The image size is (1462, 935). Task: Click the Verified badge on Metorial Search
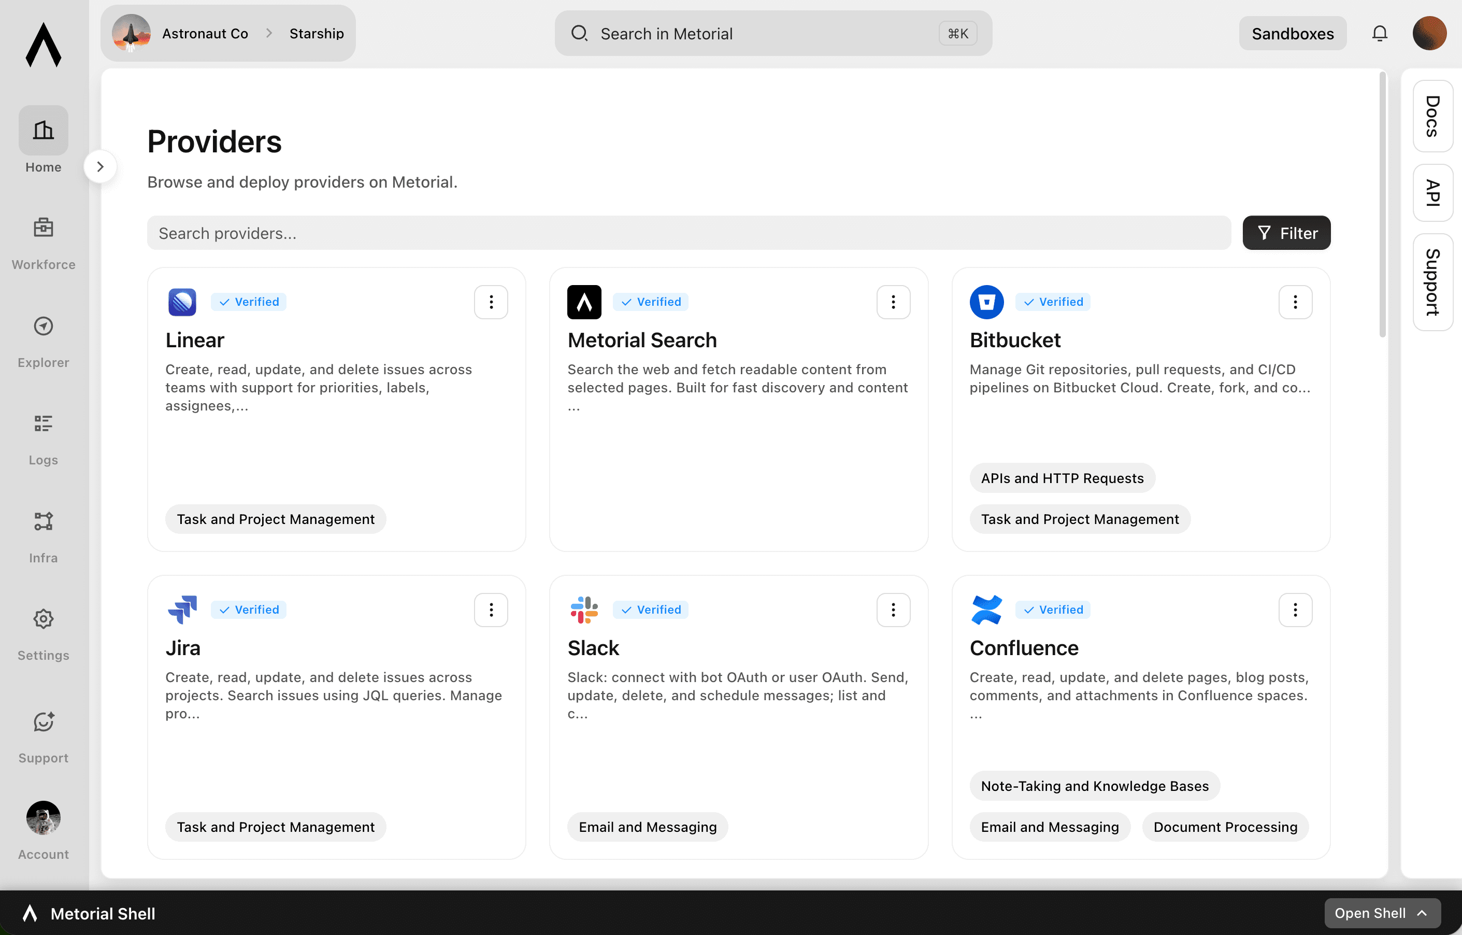tap(651, 302)
